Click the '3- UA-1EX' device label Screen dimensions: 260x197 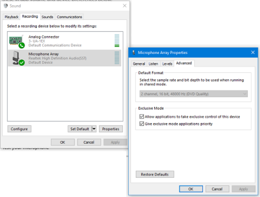[37, 41]
